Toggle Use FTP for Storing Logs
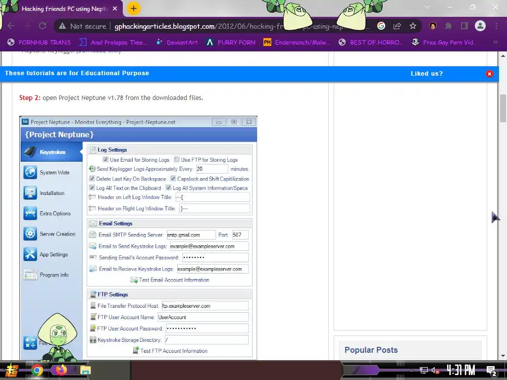507x380 pixels. point(177,159)
